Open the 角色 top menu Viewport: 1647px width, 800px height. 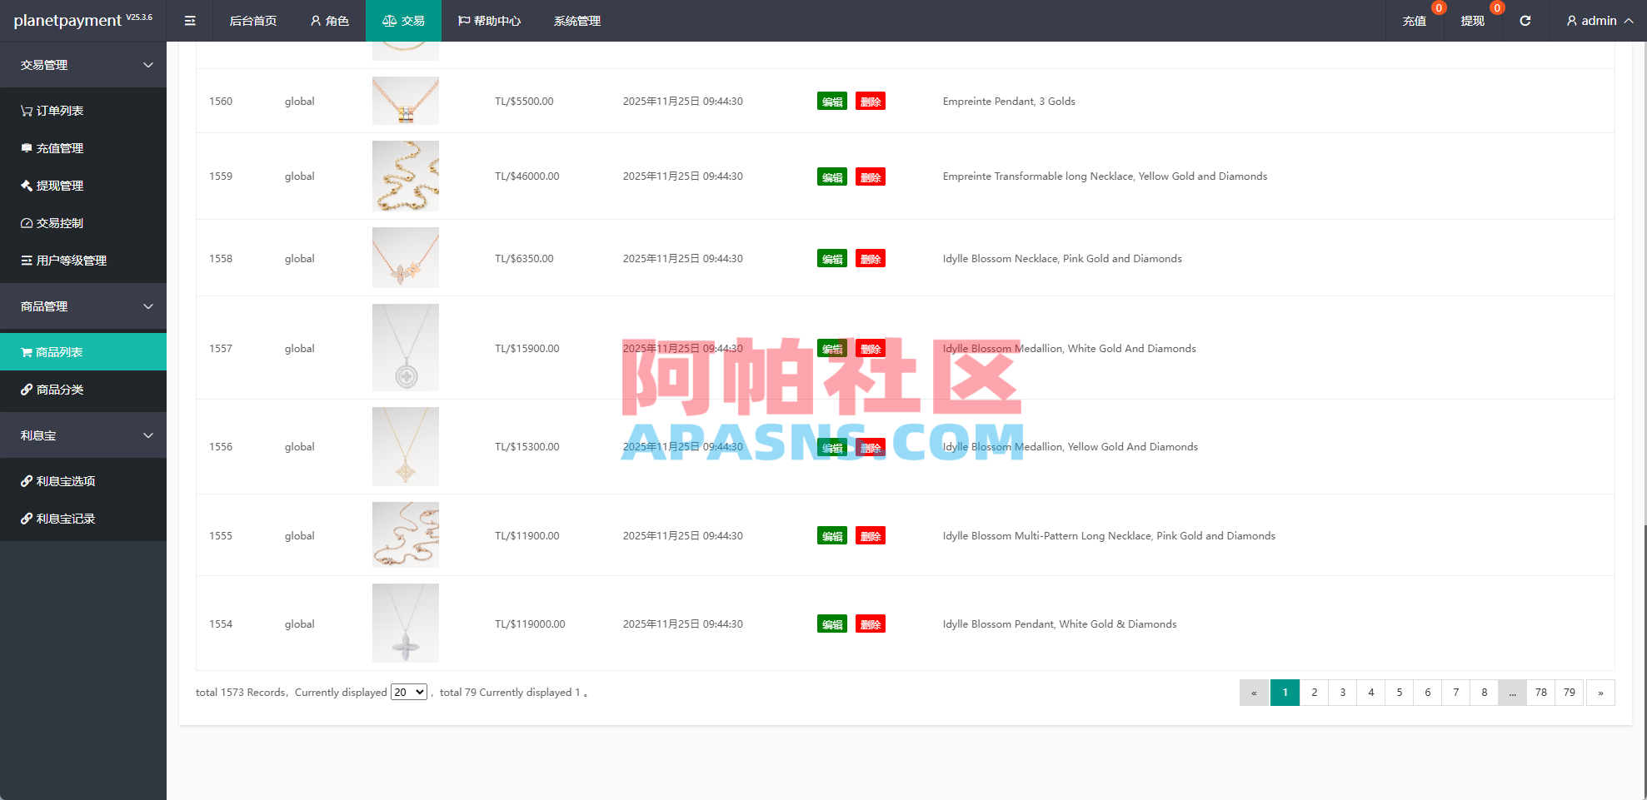coord(329,21)
